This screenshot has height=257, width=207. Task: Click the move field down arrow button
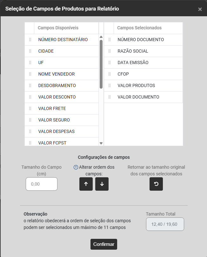tap(102, 184)
